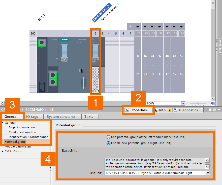Click the collapsed slots 8-15 column

coord(138,65)
